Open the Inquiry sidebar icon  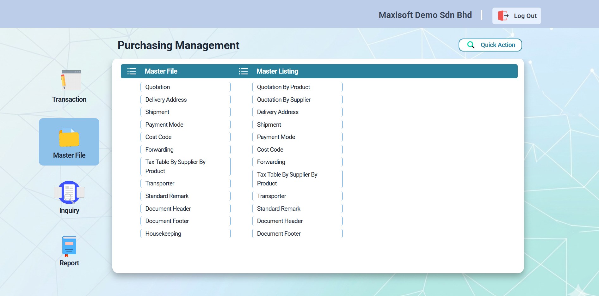(69, 192)
